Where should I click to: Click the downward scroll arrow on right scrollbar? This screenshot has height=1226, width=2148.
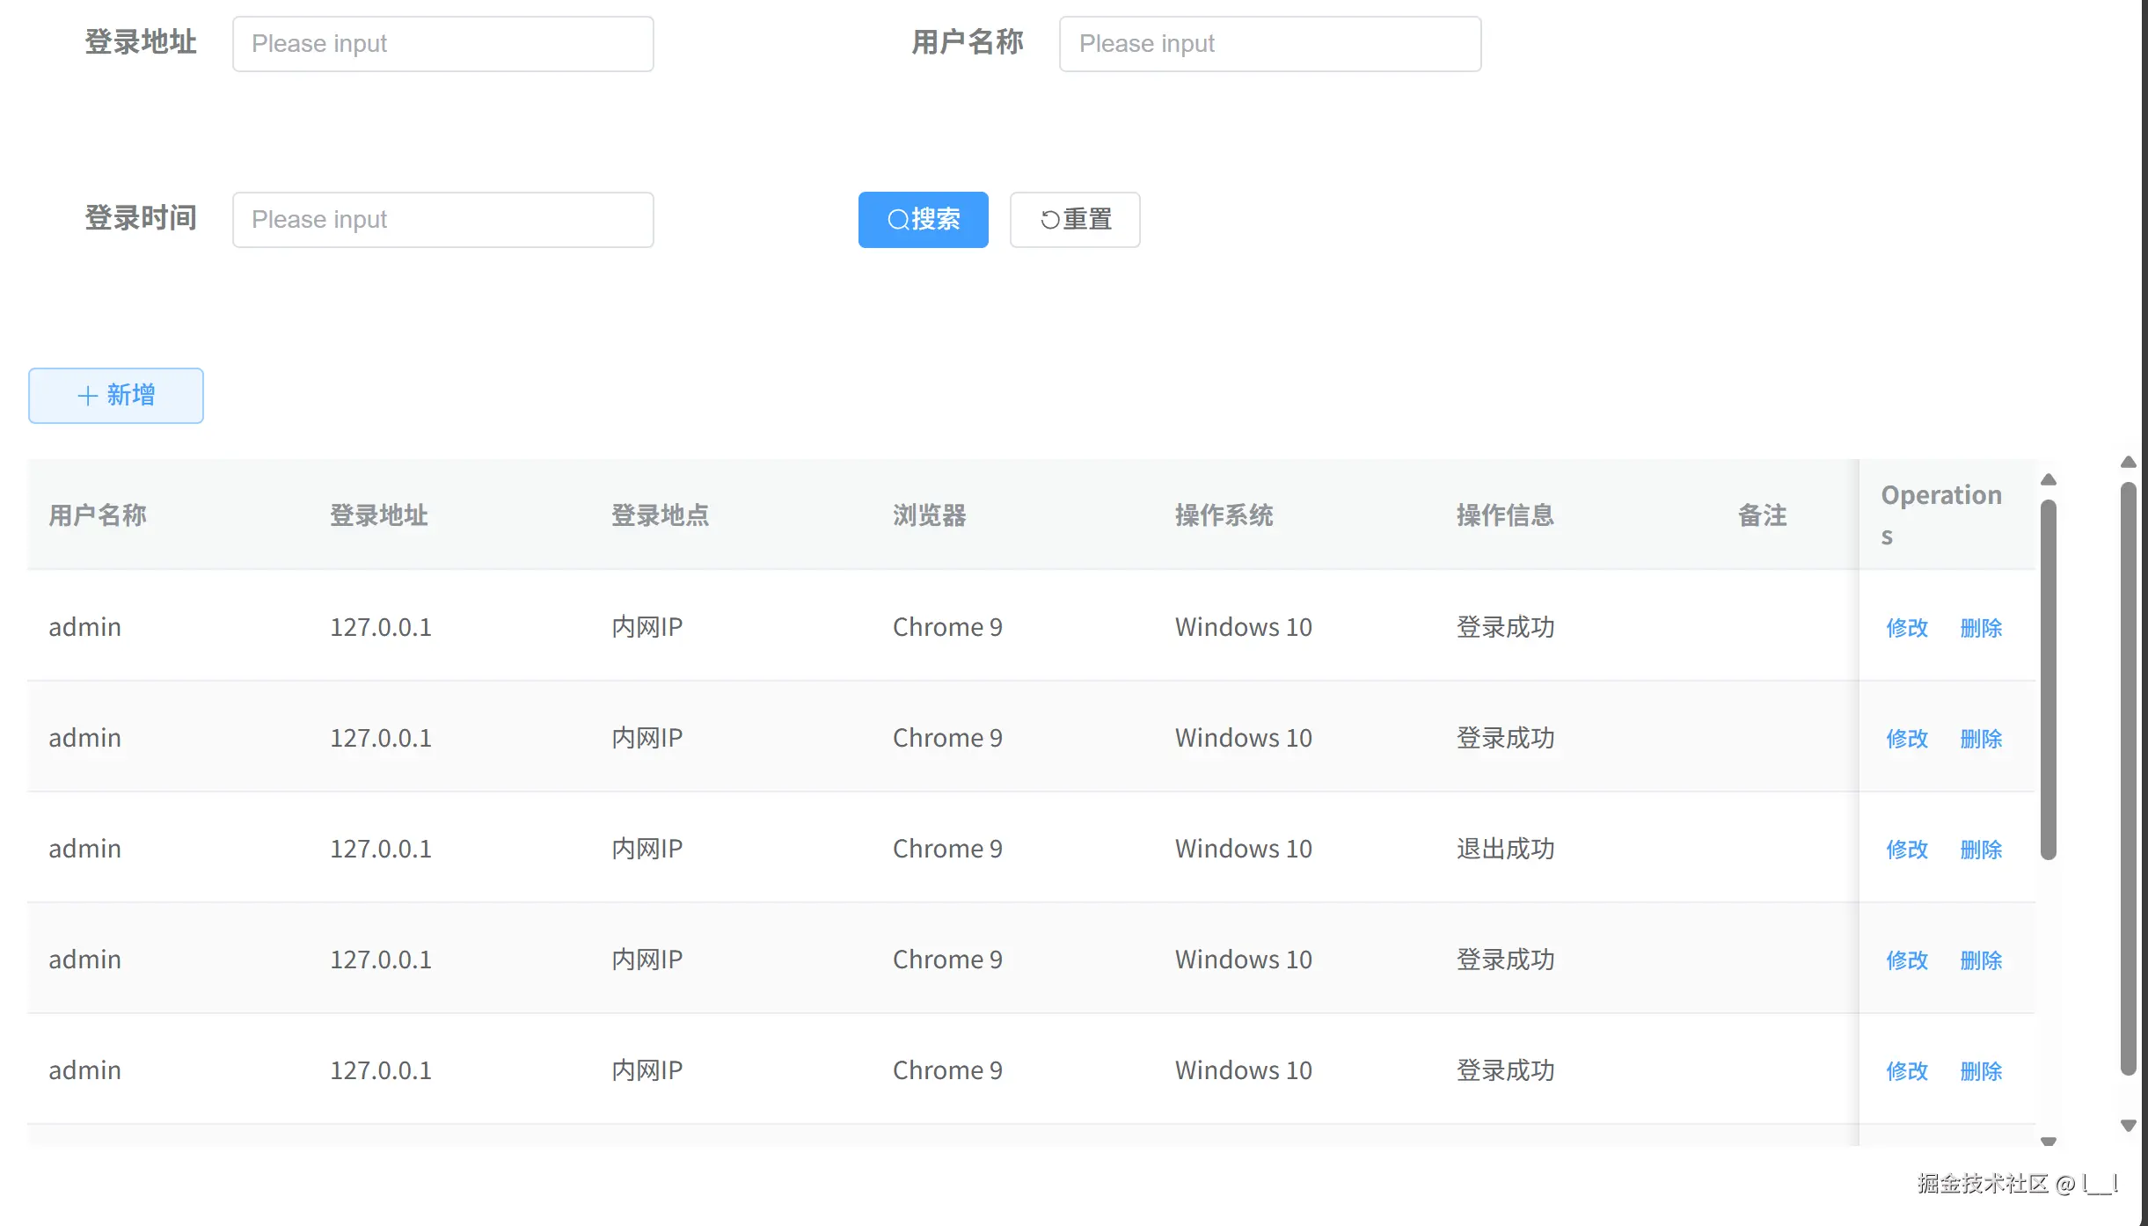2129,1125
